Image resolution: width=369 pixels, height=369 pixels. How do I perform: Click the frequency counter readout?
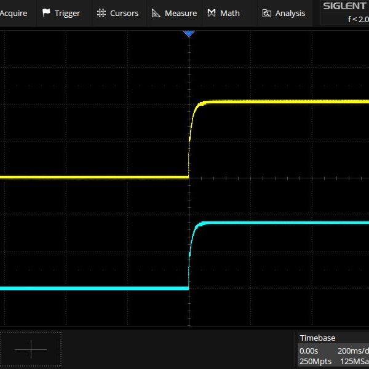click(358, 19)
